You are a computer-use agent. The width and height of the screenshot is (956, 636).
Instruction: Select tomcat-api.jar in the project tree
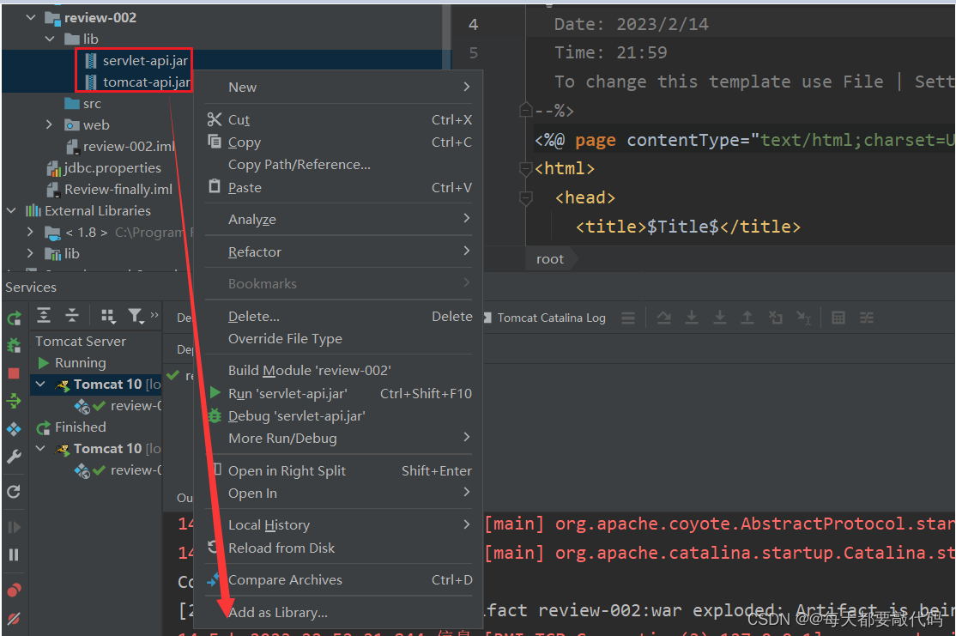(147, 82)
